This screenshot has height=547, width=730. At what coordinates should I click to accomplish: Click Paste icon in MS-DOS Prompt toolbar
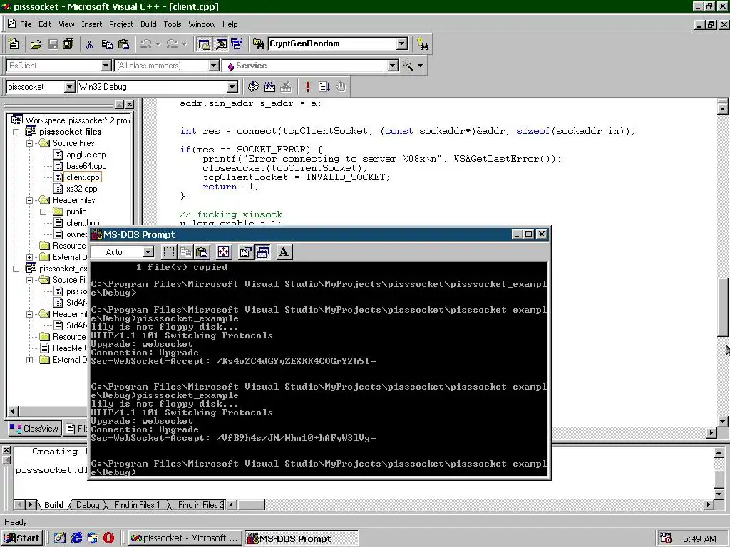point(202,252)
